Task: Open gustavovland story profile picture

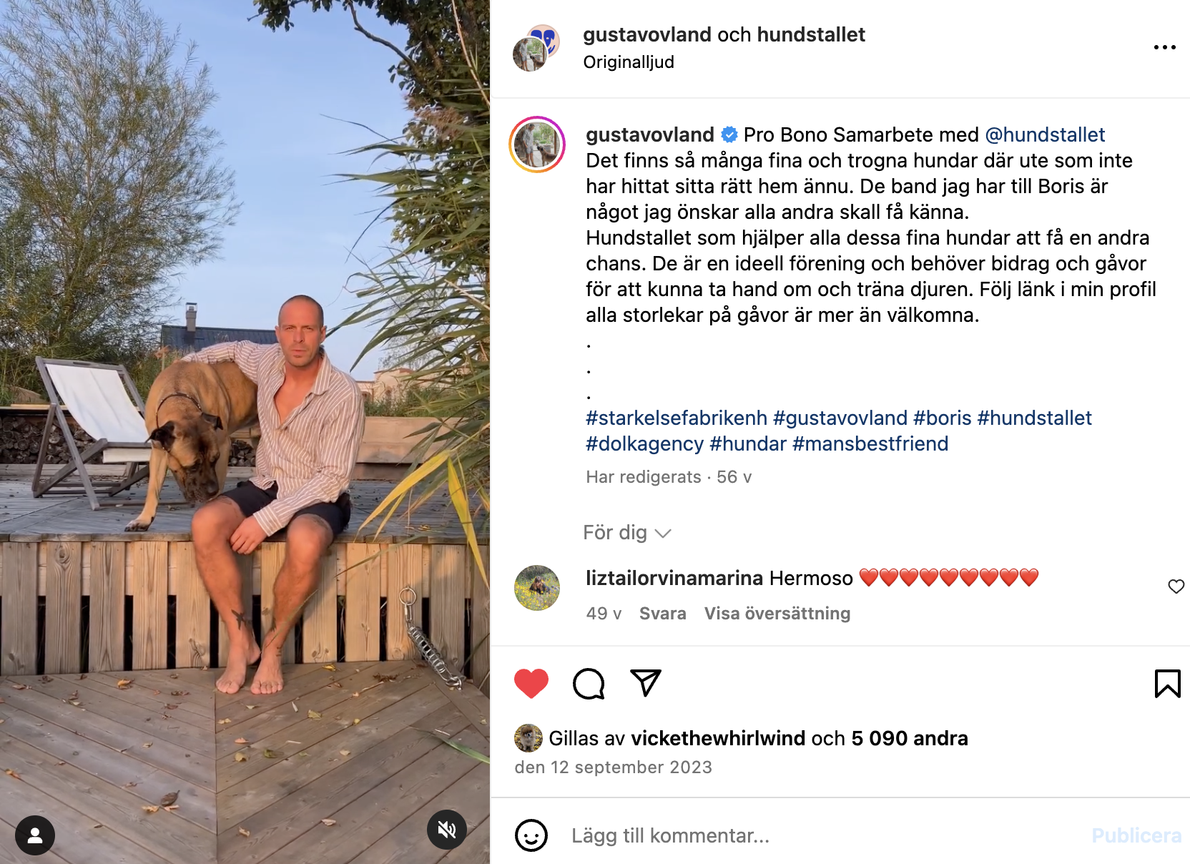Action: [x=537, y=144]
